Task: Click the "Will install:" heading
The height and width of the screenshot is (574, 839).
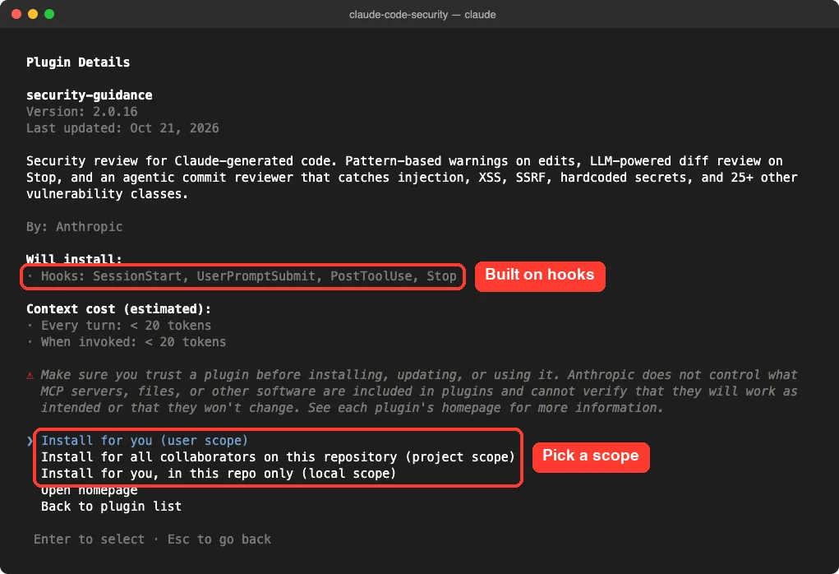Action: tap(75, 259)
